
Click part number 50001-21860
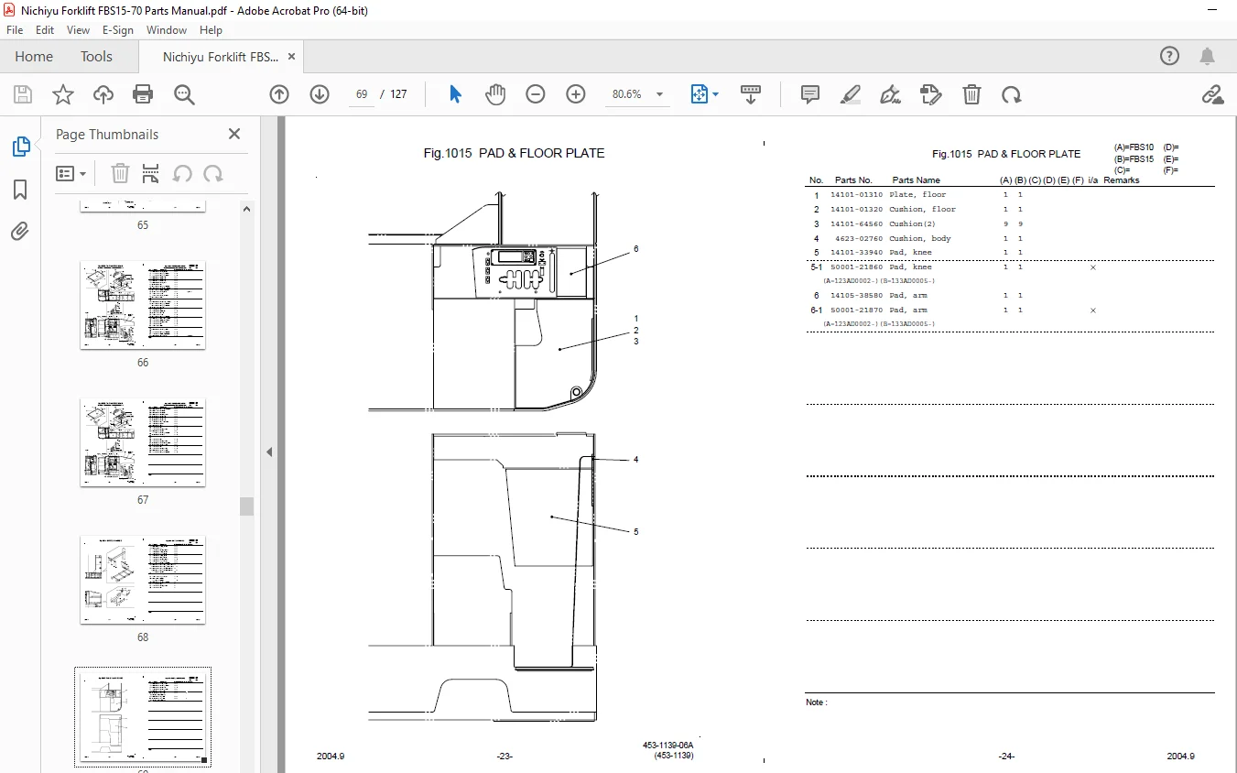(x=857, y=267)
